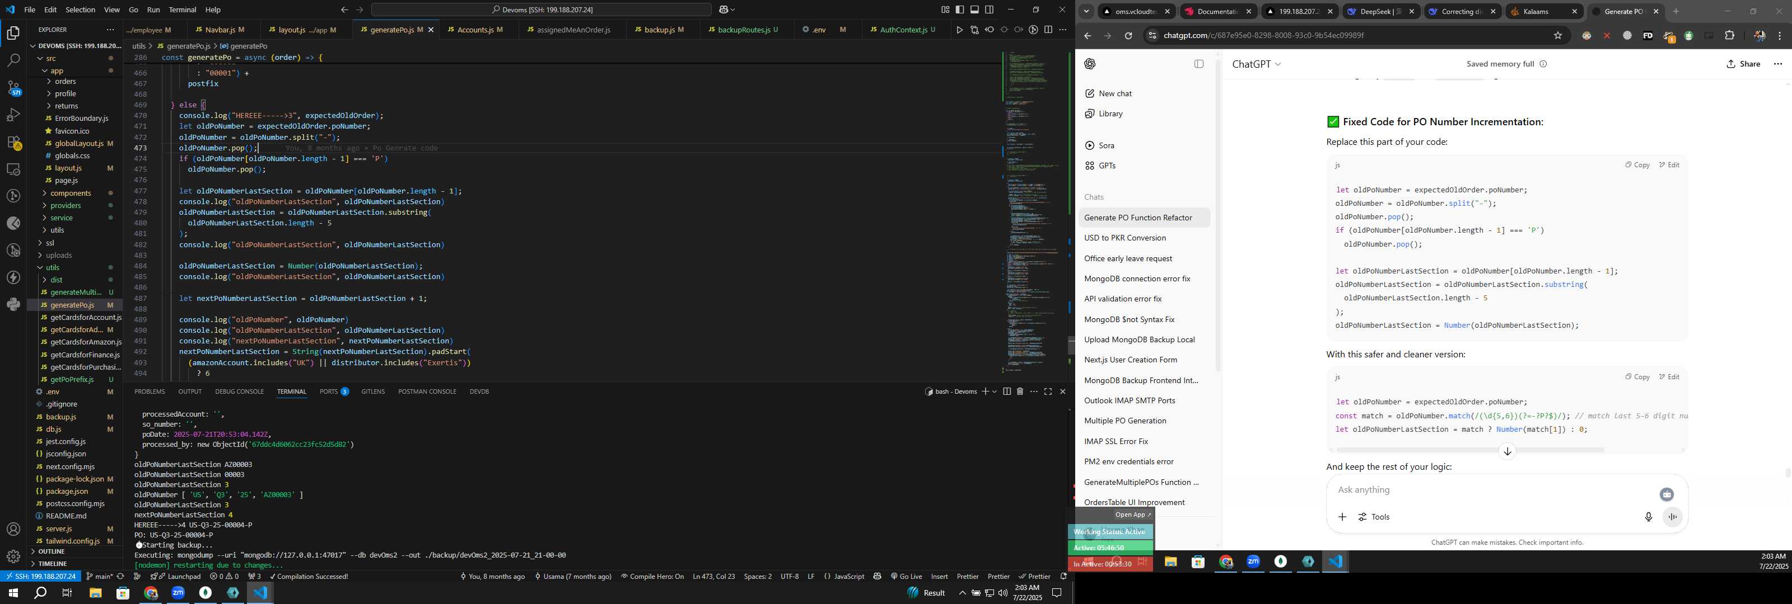Screen dimensions: 1792x604
Task: Open the ChatGPT model dropdown
Action: click(1256, 64)
